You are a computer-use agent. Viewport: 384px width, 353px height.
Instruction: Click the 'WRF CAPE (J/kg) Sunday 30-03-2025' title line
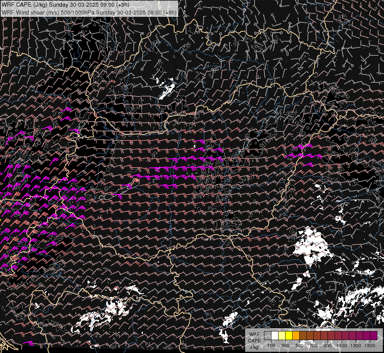click(66, 5)
